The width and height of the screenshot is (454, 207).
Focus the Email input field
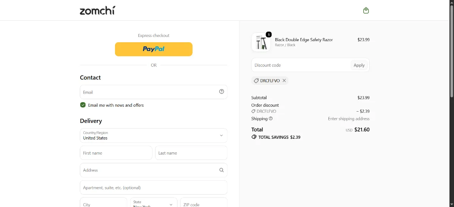(154, 92)
